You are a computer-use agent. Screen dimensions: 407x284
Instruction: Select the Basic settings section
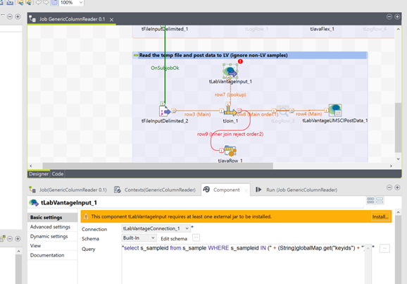tap(52, 218)
